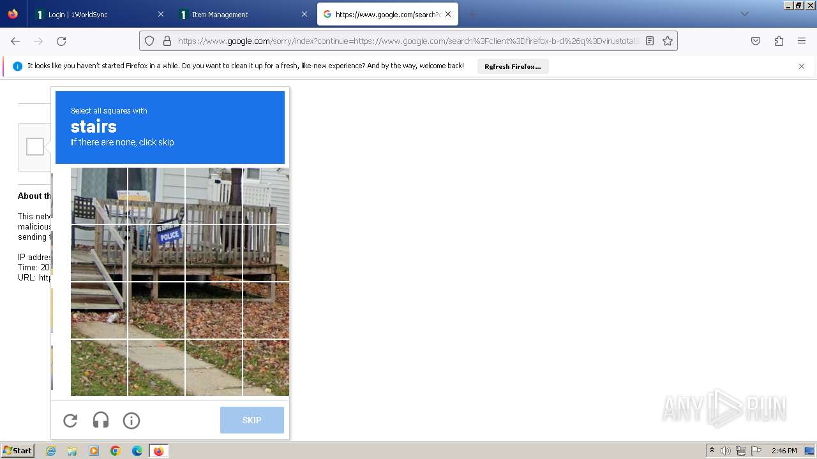Open Action Center flag tray icon
The image size is (817, 459).
point(756,451)
